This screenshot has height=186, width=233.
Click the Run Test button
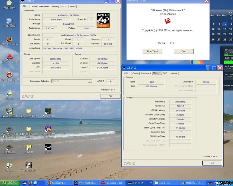click(152, 51)
